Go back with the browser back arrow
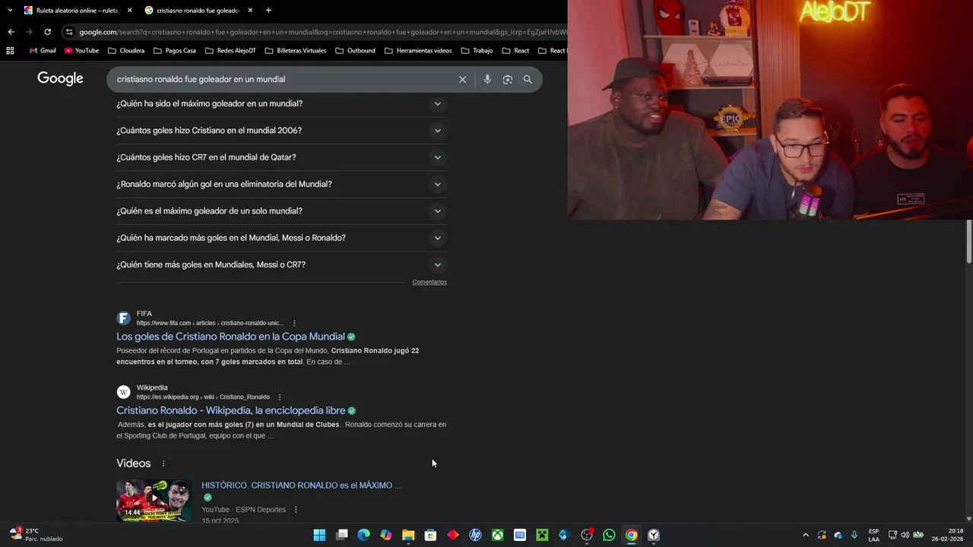Viewport: 973px width, 547px height. pos(11,32)
